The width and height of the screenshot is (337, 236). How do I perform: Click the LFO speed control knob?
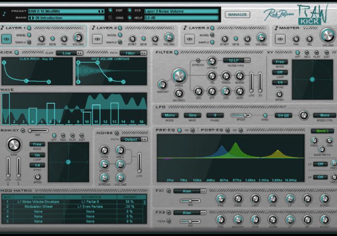(x=304, y=115)
